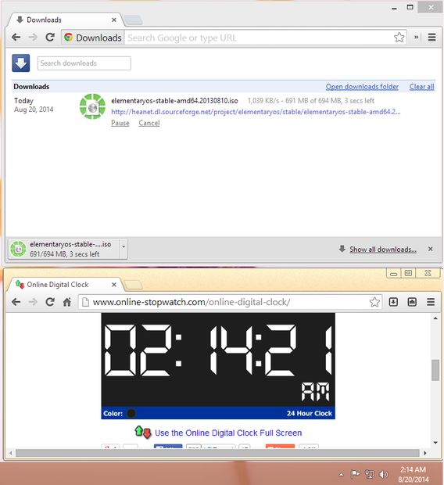
Task: Bookmark Downloads page with star icon
Action: tap(399, 38)
